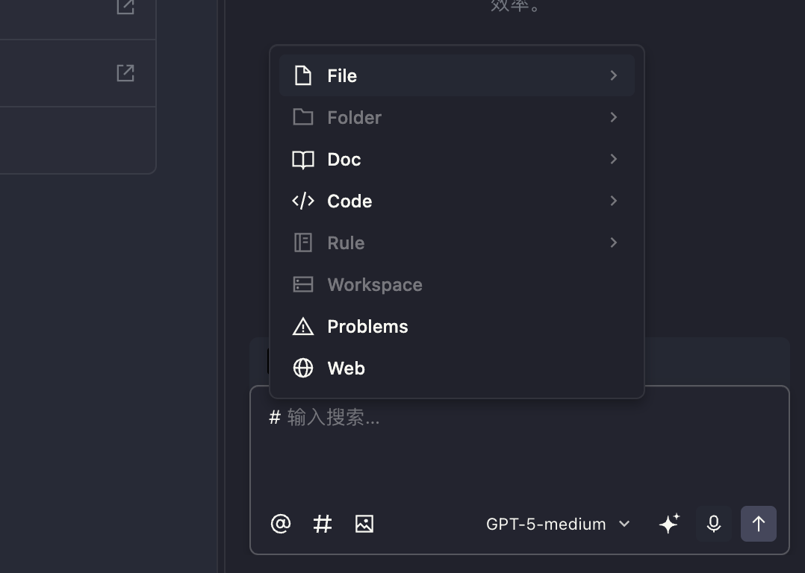Click the send message arrow button

coord(758,524)
